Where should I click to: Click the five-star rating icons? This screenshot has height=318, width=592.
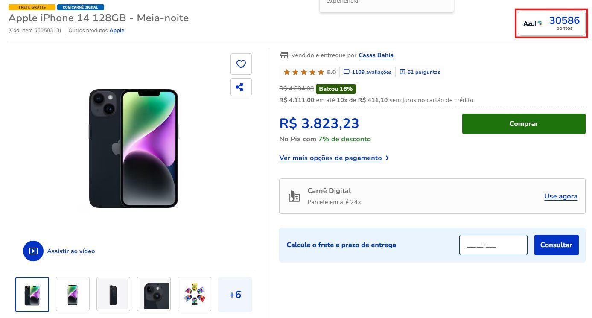pos(303,72)
